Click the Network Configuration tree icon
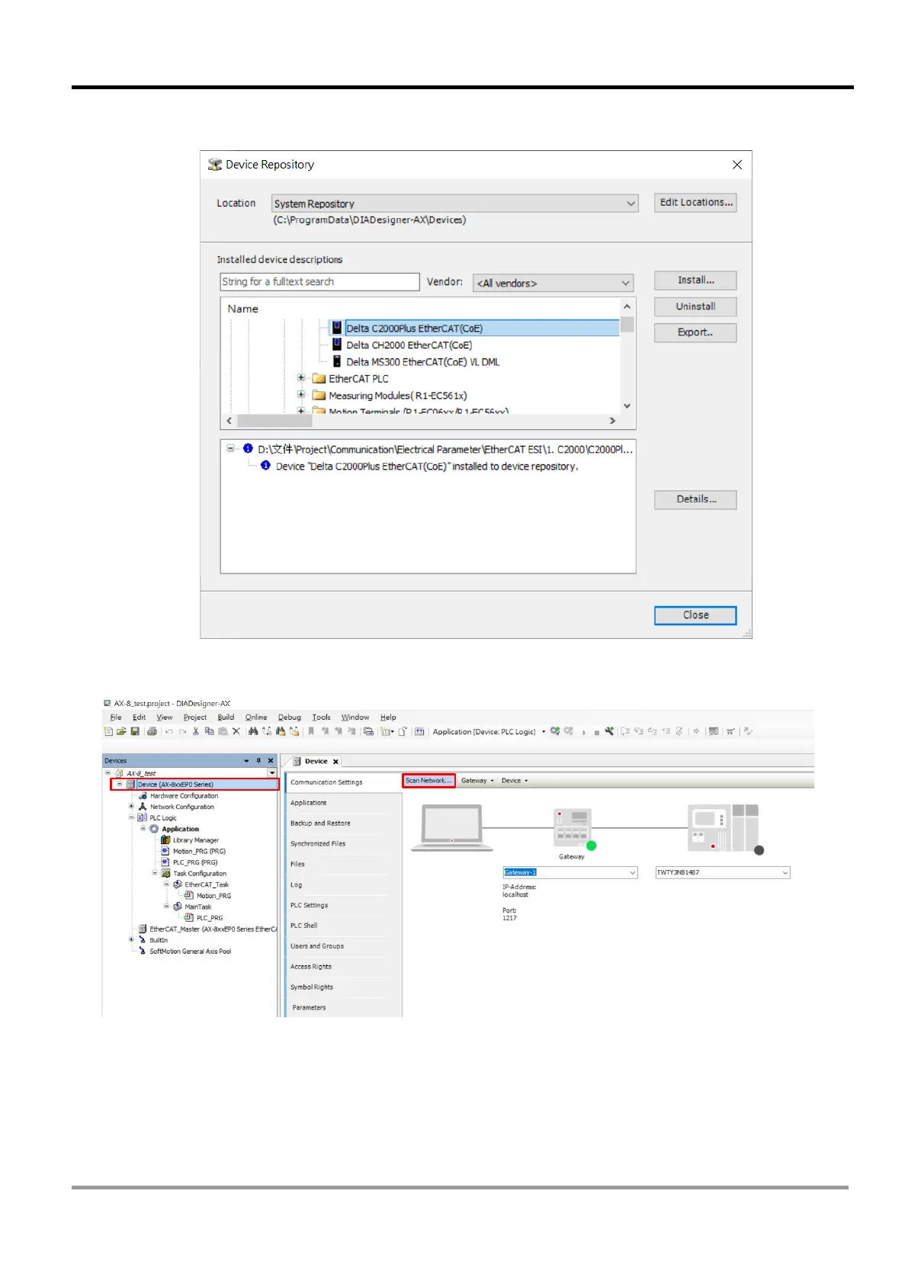 143,807
